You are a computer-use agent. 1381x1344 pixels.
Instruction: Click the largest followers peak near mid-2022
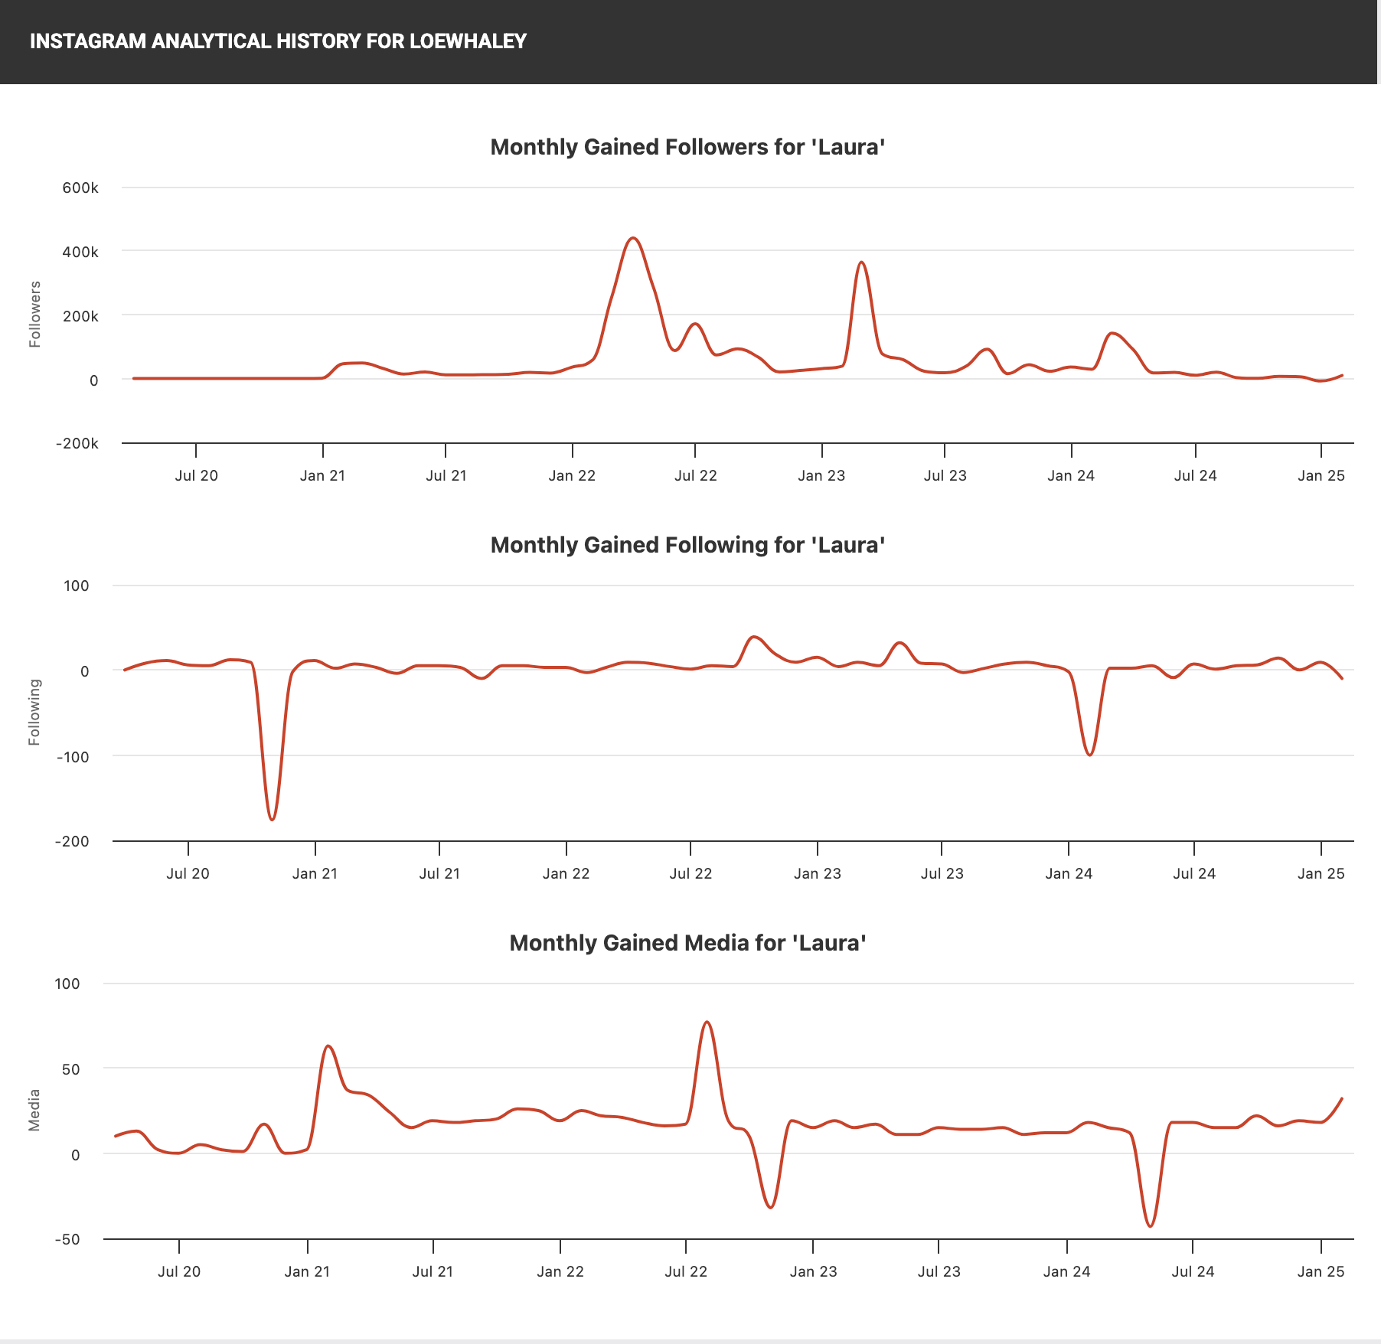[x=632, y=239]
